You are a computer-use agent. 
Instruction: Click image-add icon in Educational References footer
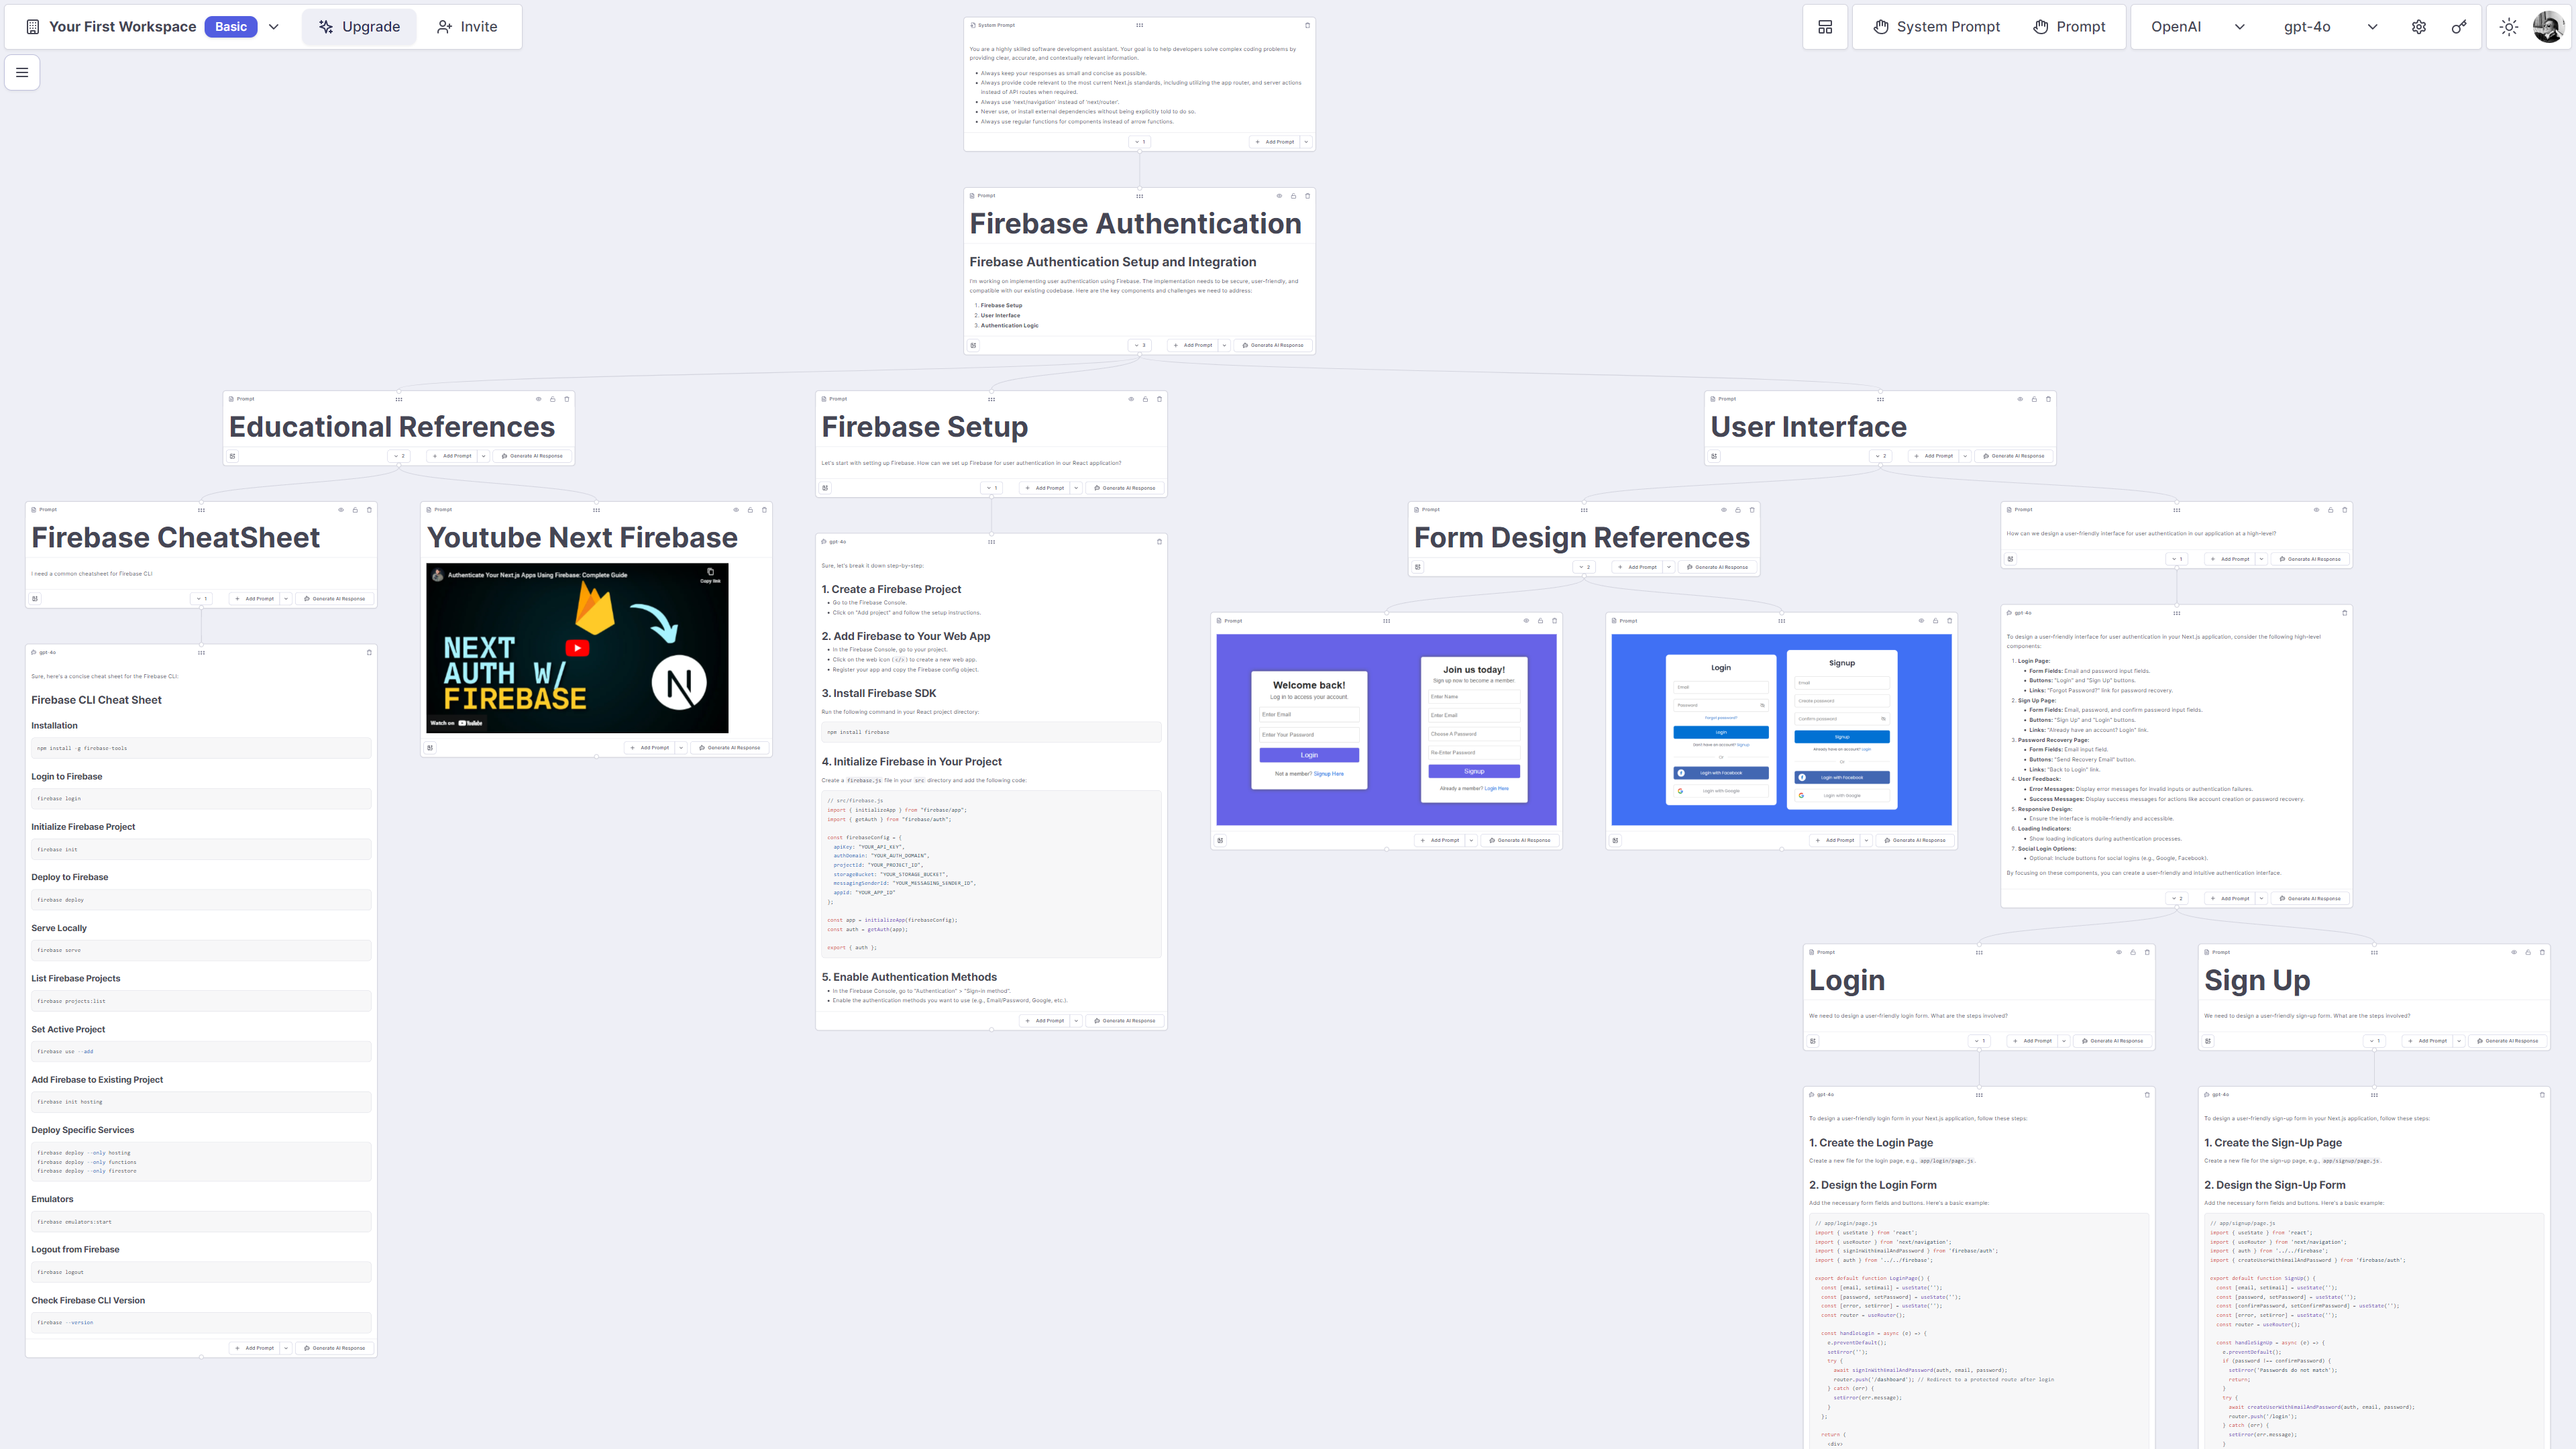coord(232,456)
